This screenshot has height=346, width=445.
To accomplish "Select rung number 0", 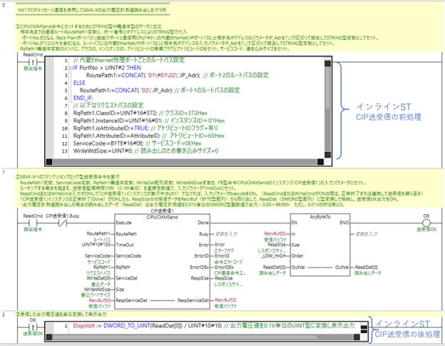I will [4, 5].
